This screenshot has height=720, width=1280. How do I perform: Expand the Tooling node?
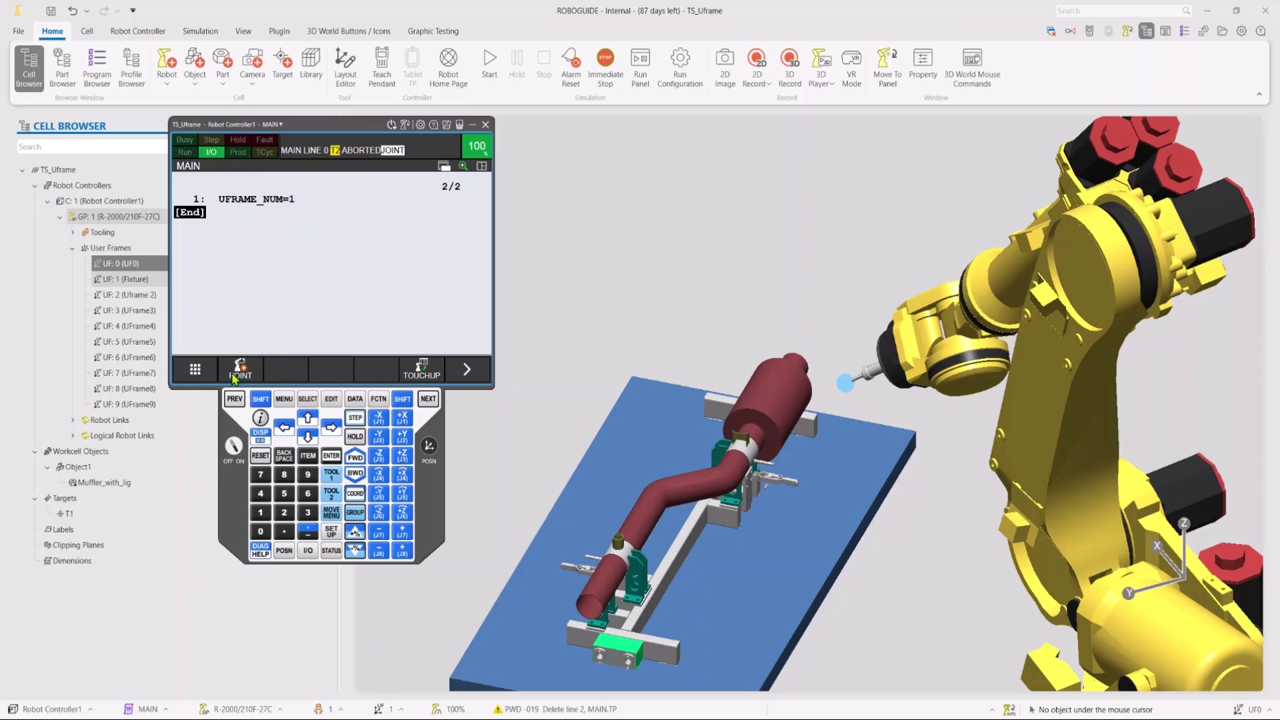pos(73,233)
